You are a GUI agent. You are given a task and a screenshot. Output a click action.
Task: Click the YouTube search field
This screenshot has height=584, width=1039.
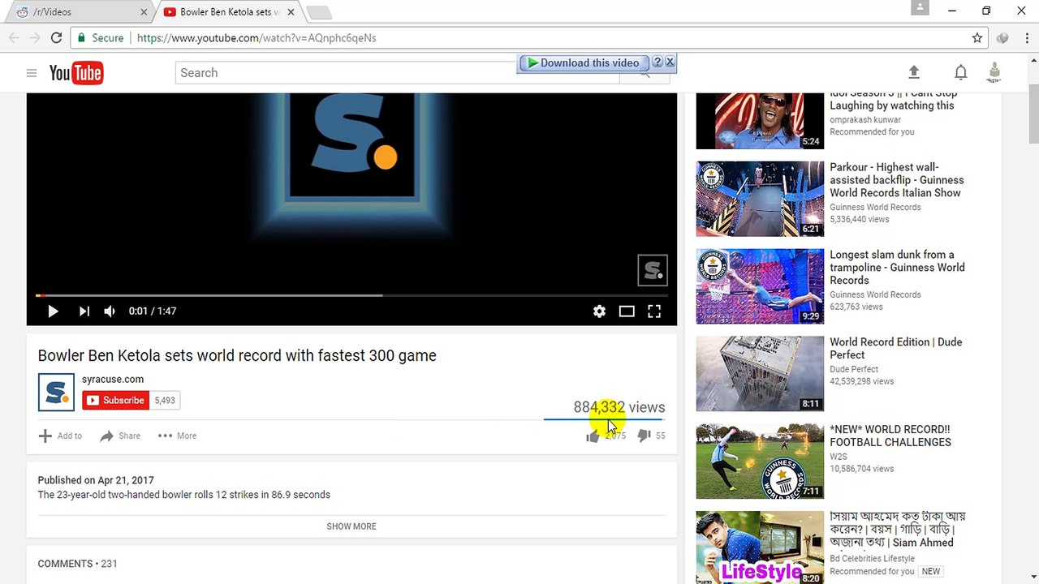point(398,73)
